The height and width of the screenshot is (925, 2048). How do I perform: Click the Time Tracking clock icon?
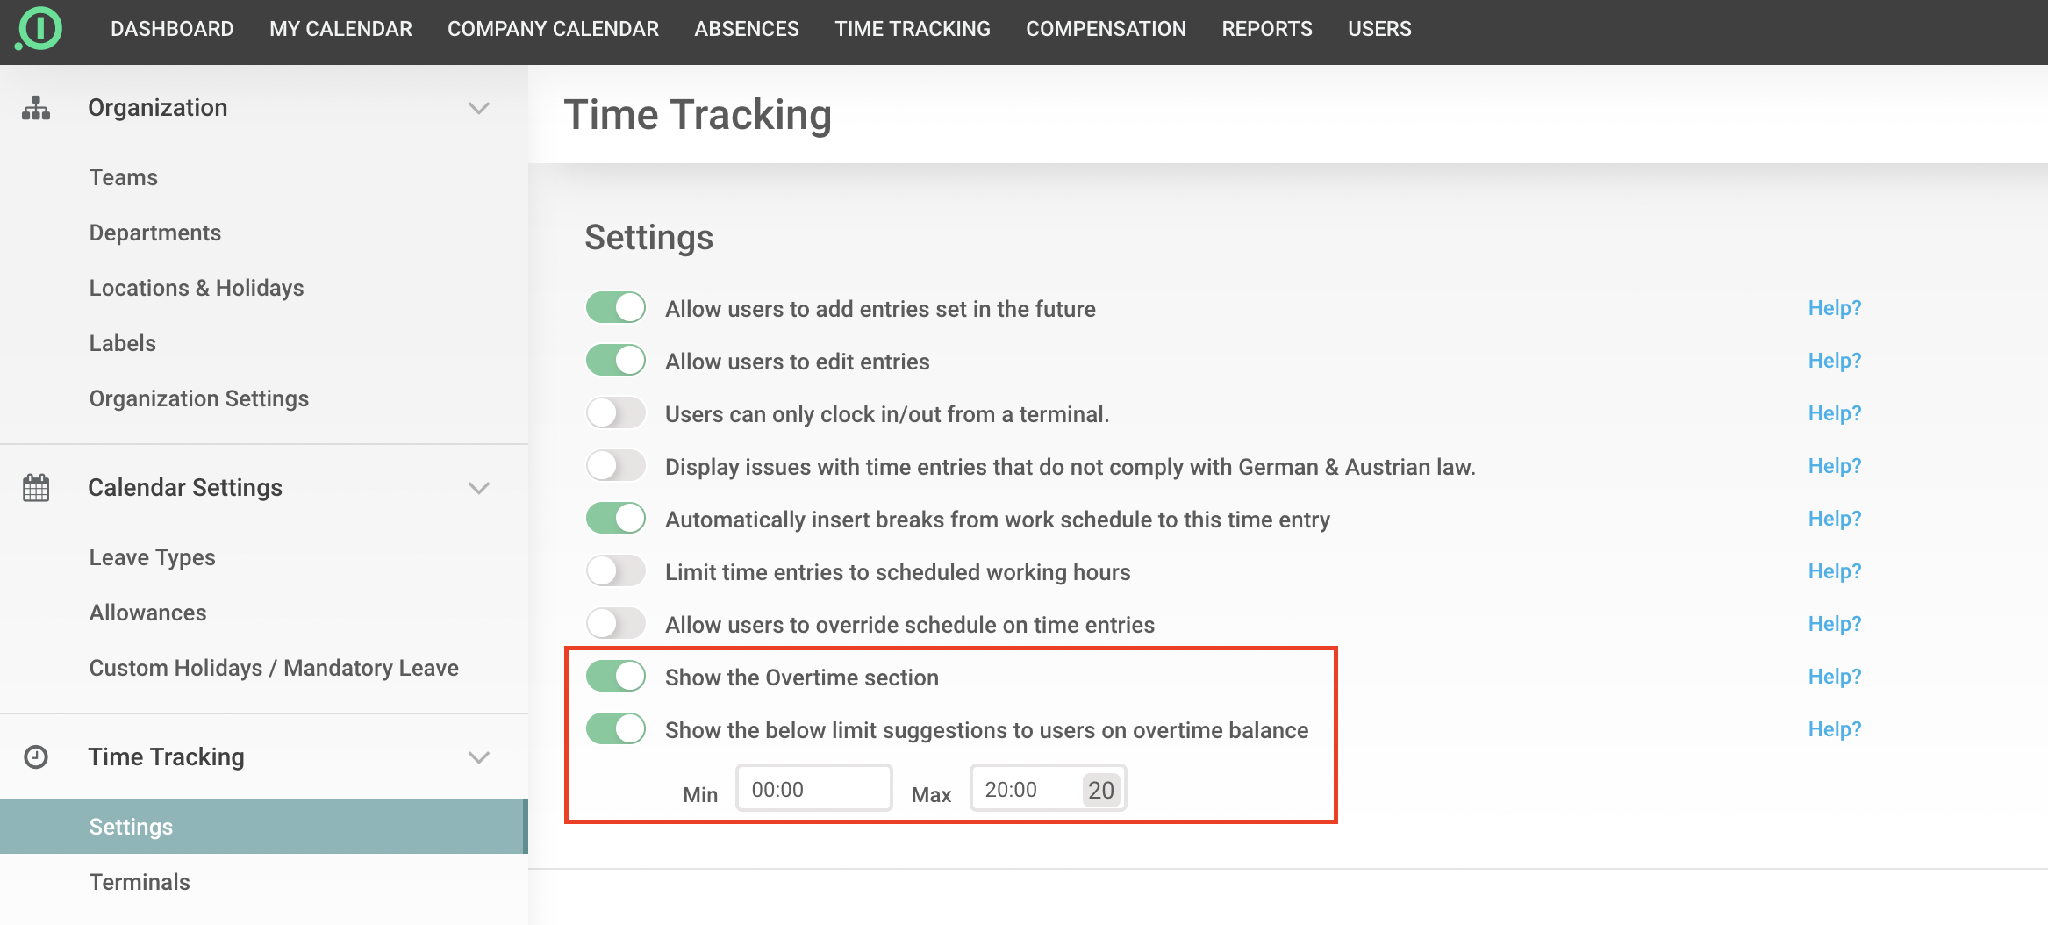pyautogui.click(x=36, y=756)
